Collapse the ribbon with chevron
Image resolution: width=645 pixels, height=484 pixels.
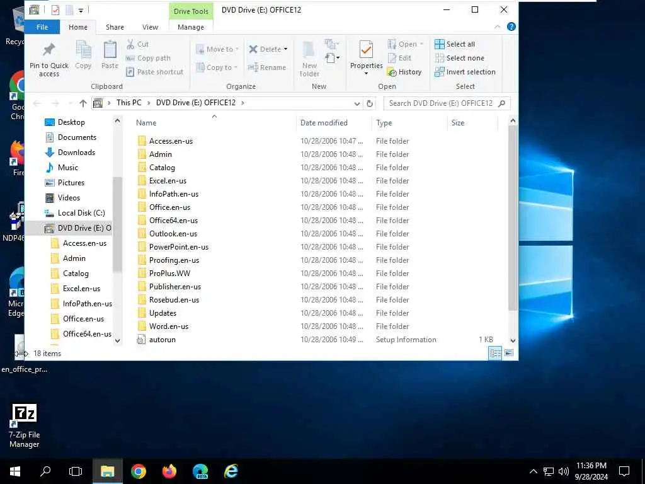(x=498, y=26)
